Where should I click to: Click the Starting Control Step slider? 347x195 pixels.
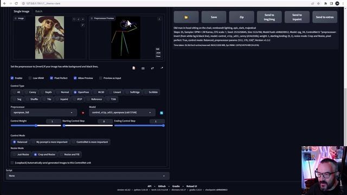coord(88,126)
